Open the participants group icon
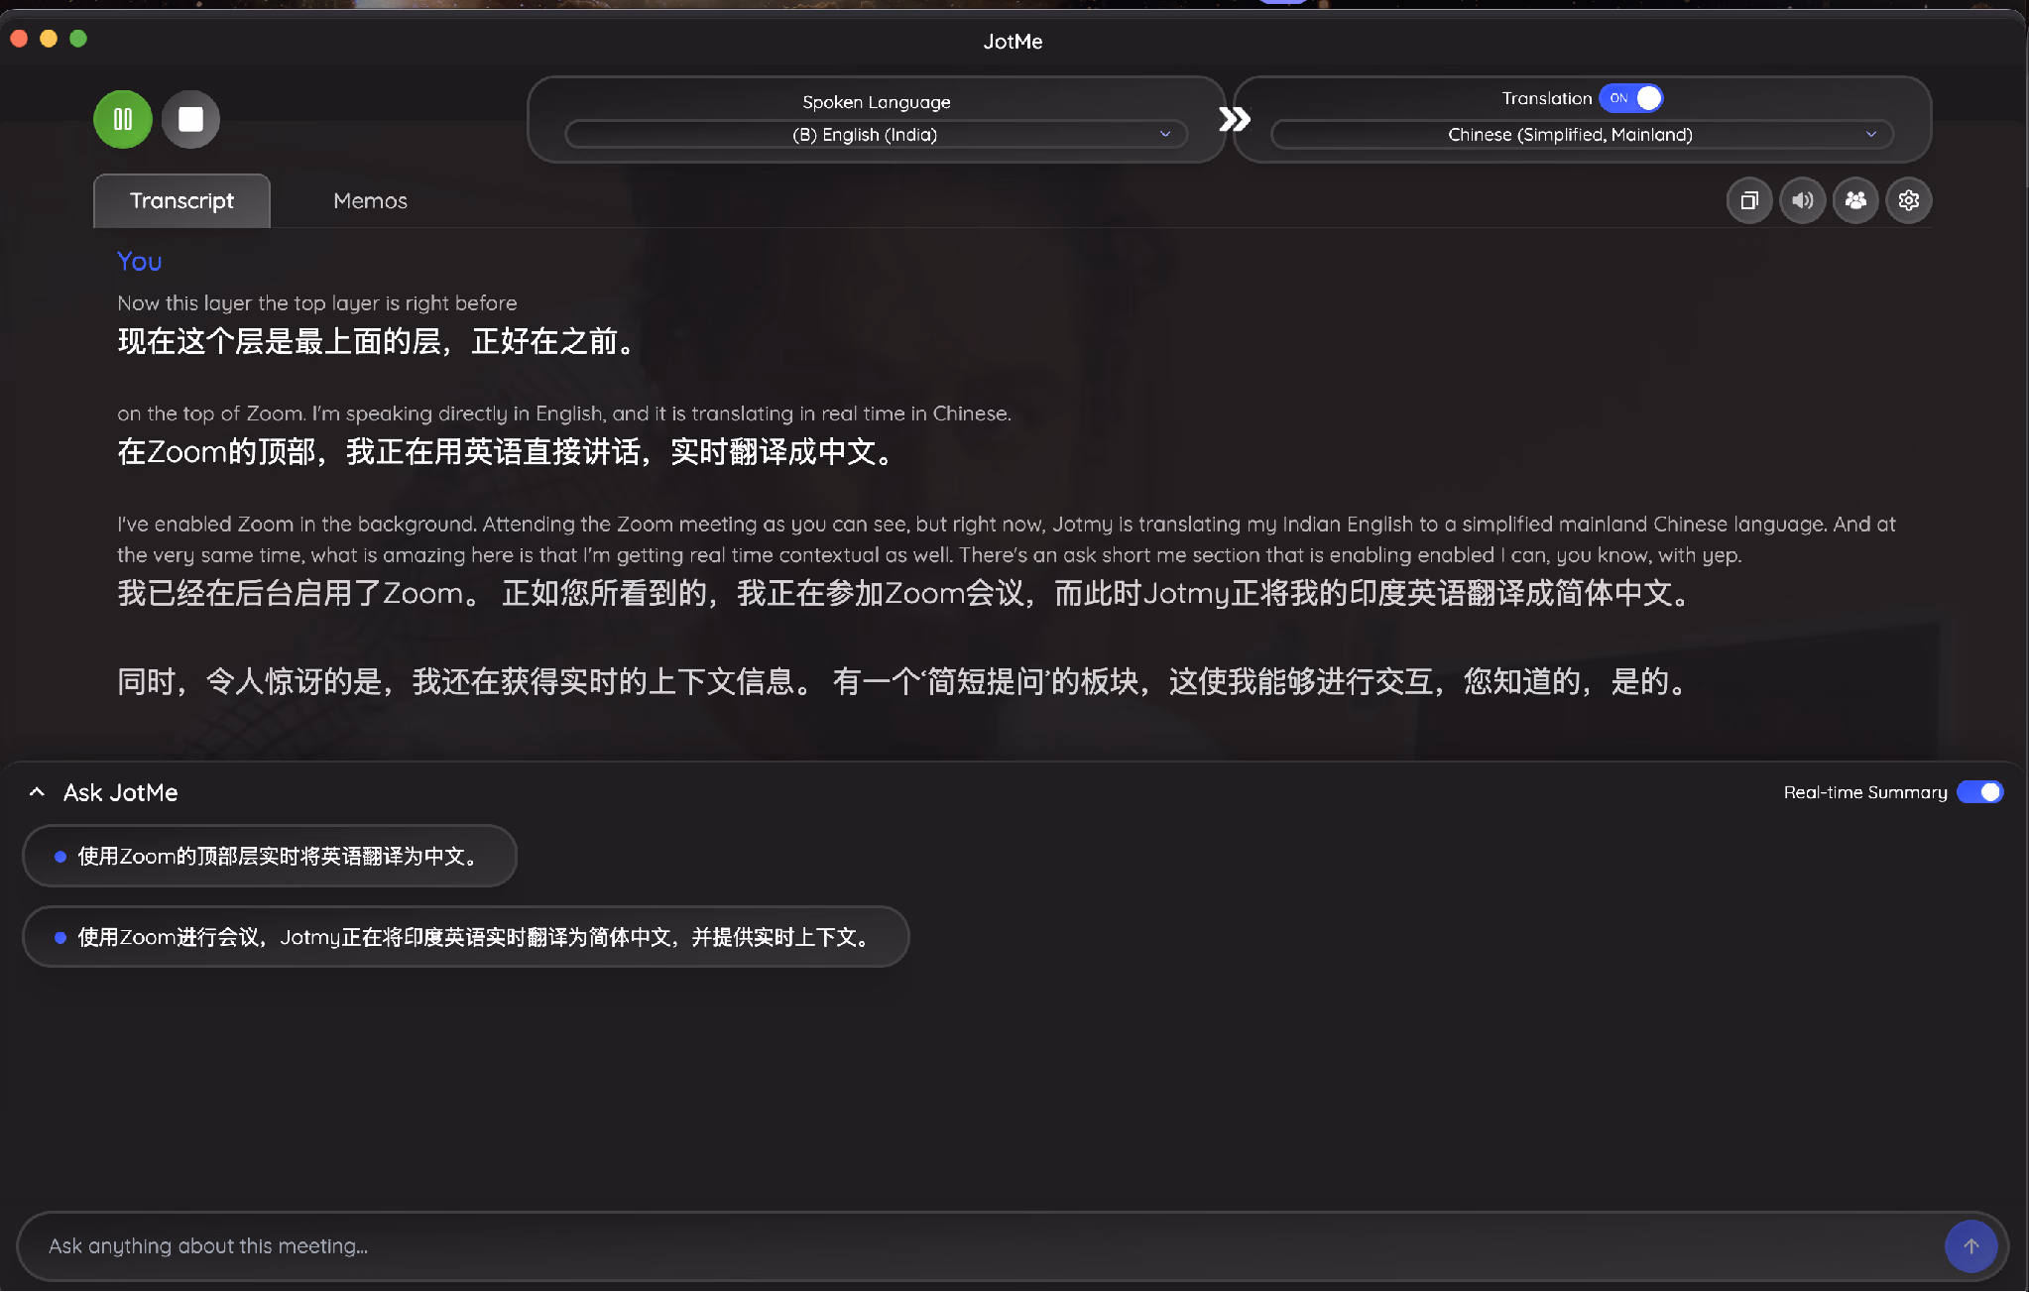The image size is (2029, 1292). tap(1855, 201)
